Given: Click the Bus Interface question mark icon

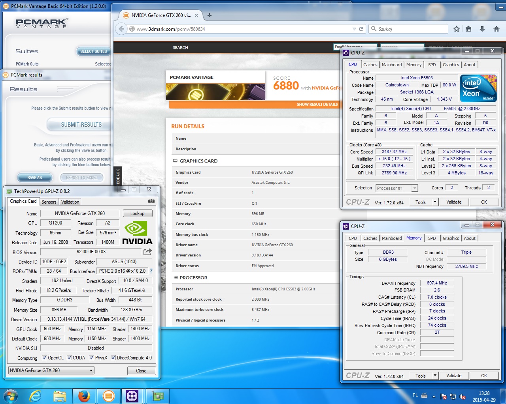Looking at the screenshot, I should pos(151,271).
